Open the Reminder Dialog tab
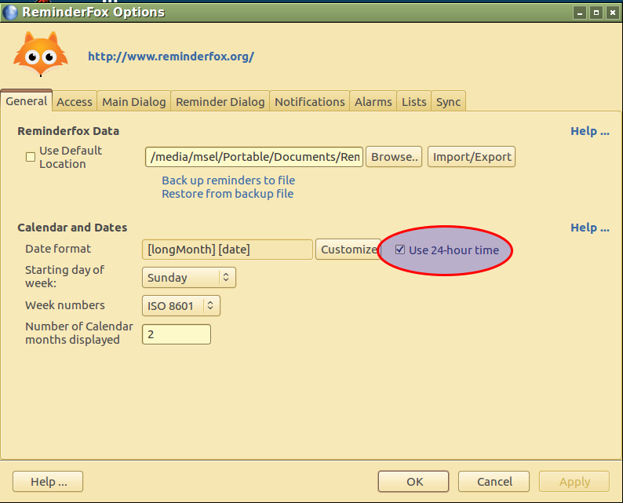 (x=220, y=102)
